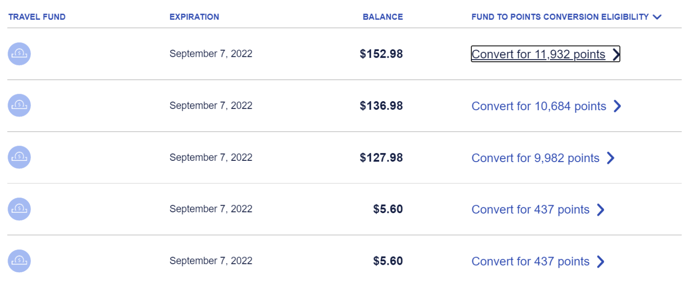
Task: Select the Expiration column header
Action: coord(194,17)
